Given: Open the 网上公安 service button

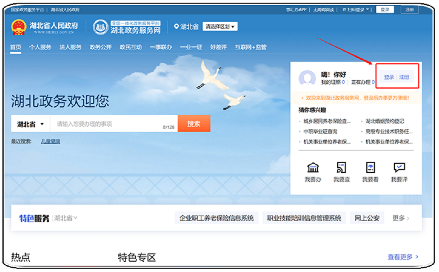Looking at the screenshot, I should coord(367,218).
